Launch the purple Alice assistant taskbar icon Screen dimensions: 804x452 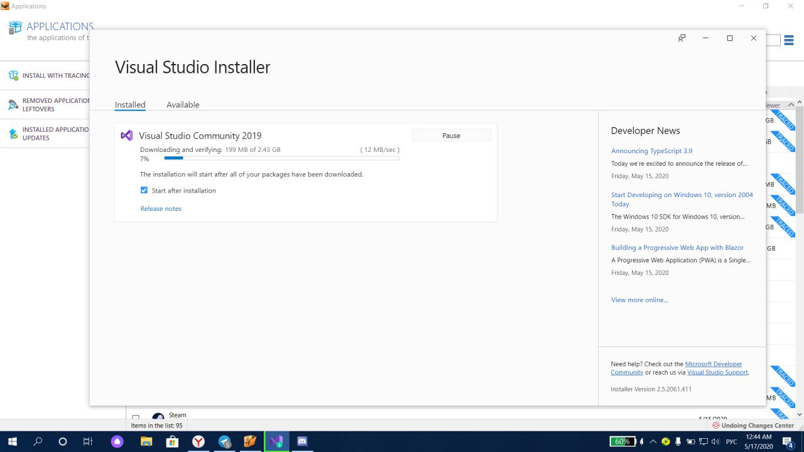(117, 441)
